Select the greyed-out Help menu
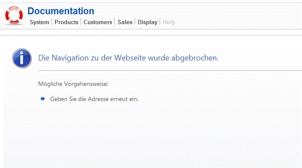 point(169,22)
